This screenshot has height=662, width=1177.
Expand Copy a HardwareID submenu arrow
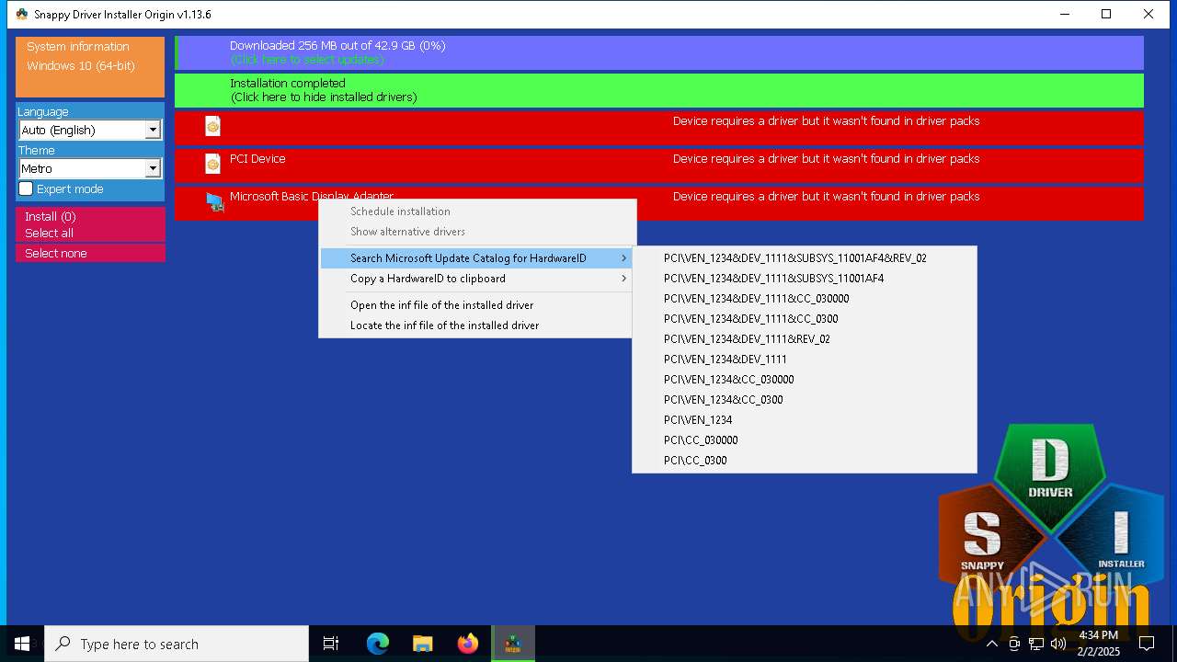coord(624,279)
